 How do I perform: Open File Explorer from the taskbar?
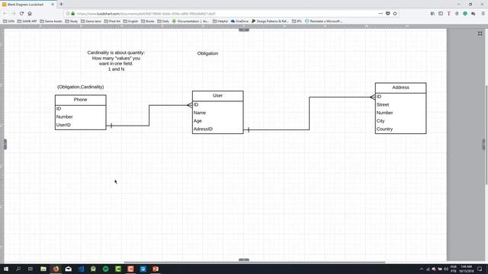(43, 269)
